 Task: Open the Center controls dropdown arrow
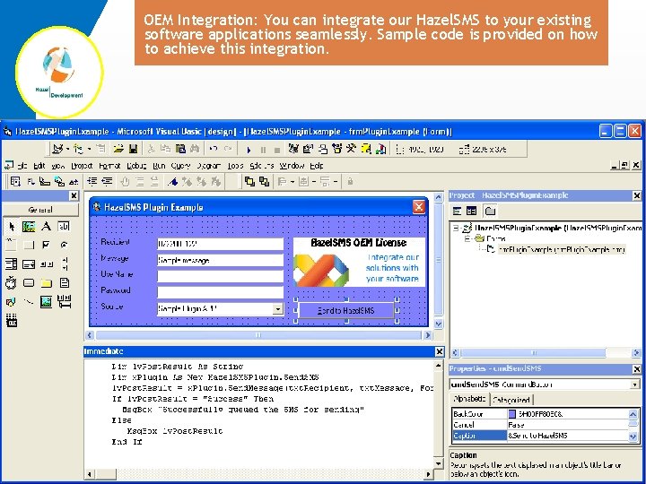tap(313, 181)
